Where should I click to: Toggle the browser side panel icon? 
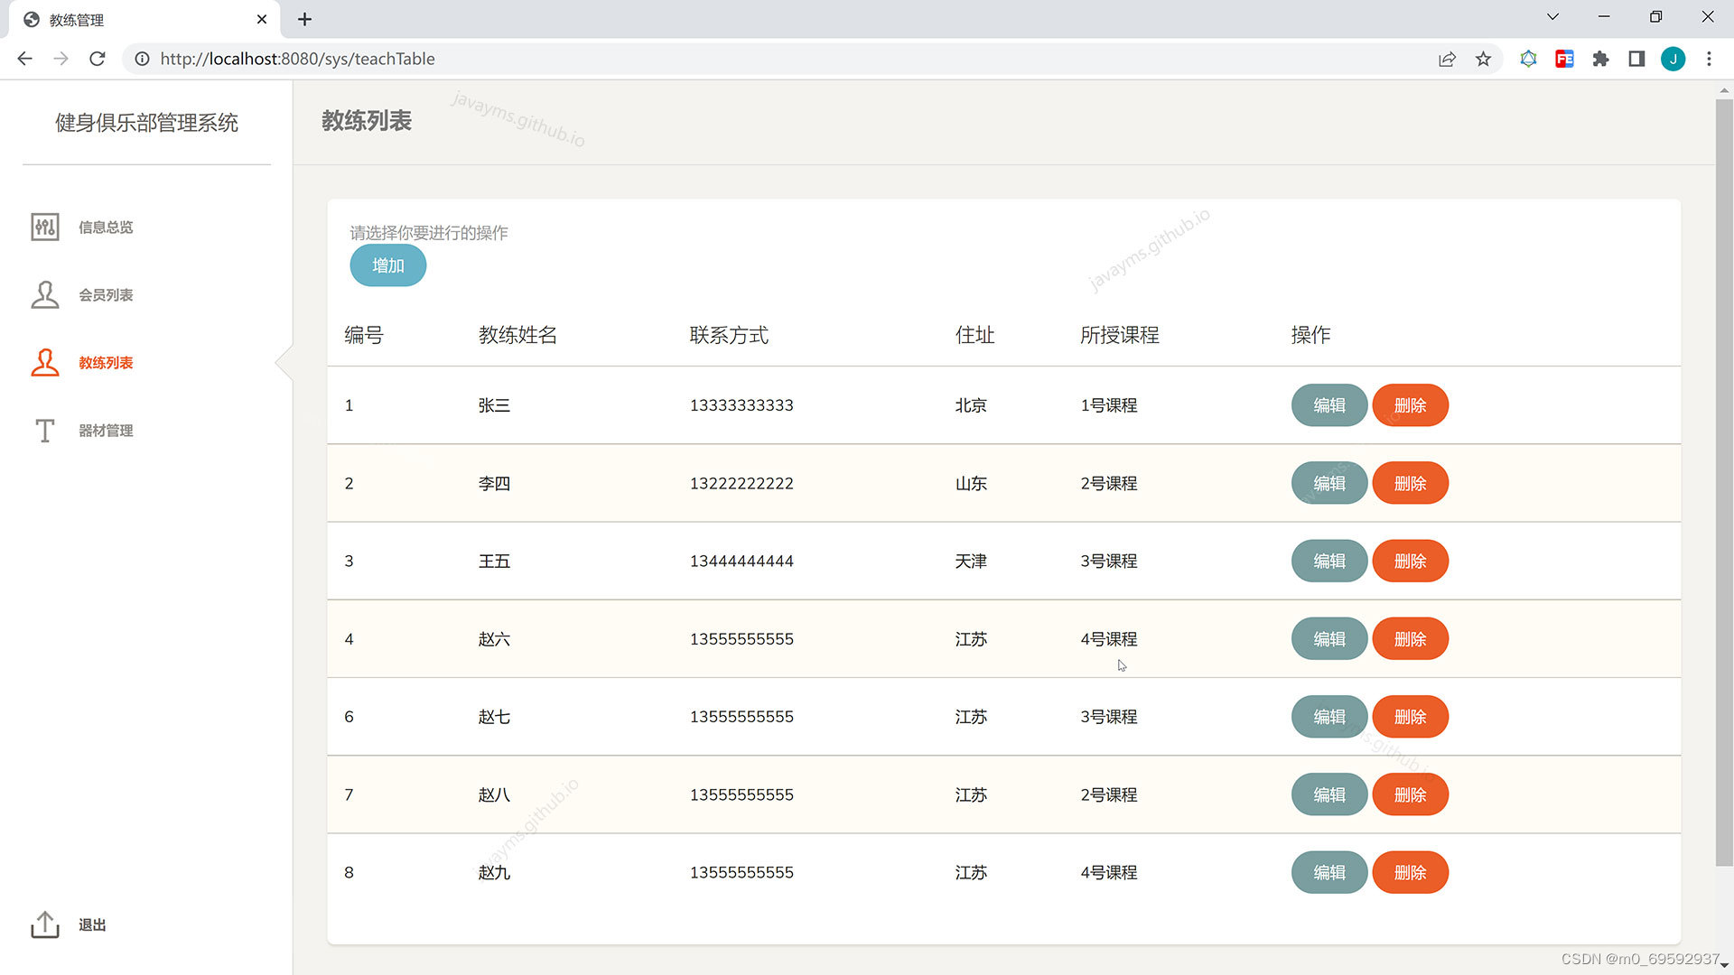[1636, 59]
